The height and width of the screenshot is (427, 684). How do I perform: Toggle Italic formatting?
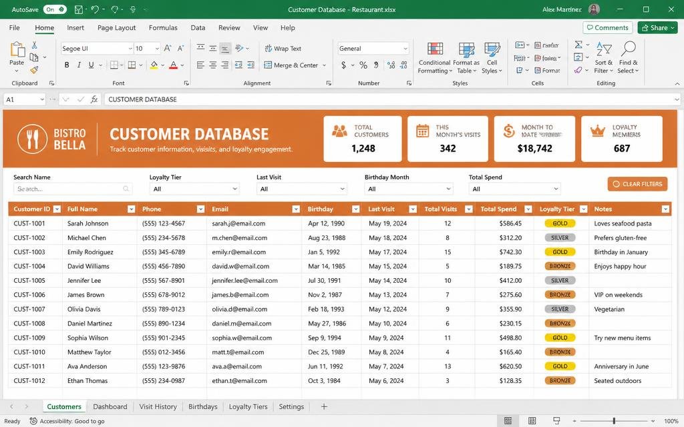79,65
